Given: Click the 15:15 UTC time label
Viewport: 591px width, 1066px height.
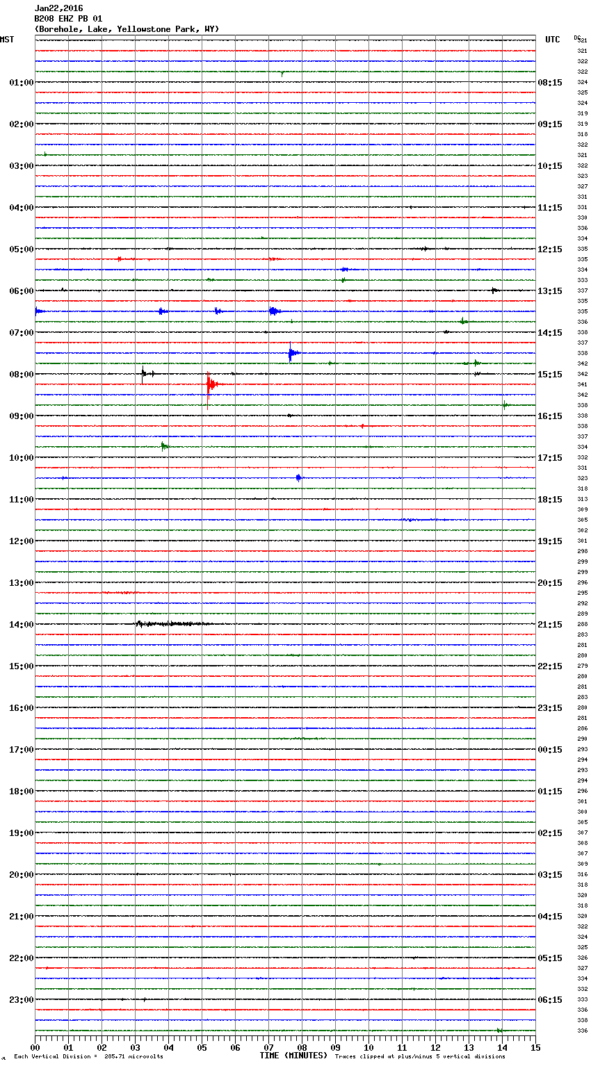Looking at the screenshot, I should point(550,375).
